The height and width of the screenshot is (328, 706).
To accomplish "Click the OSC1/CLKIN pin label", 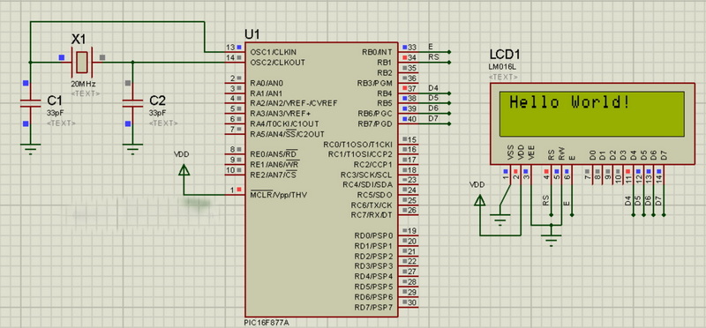I will click(274, 52).
